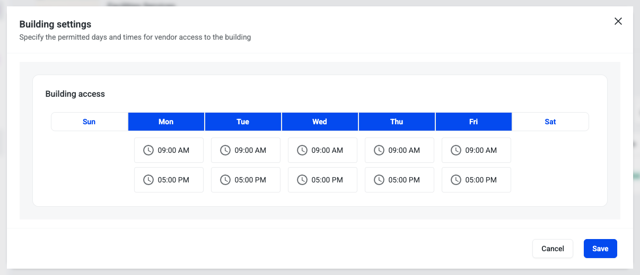Viewport: 640px width, 275px height.
Task: Toggle the Thu day selector
Action: pyautogui.click(x=397, y=122)
